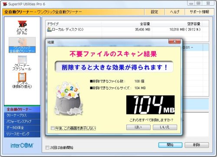Click the ローカルディスク (C:) drive icon
This screenshot has width=217, height=157.
[x=49, y=30]
